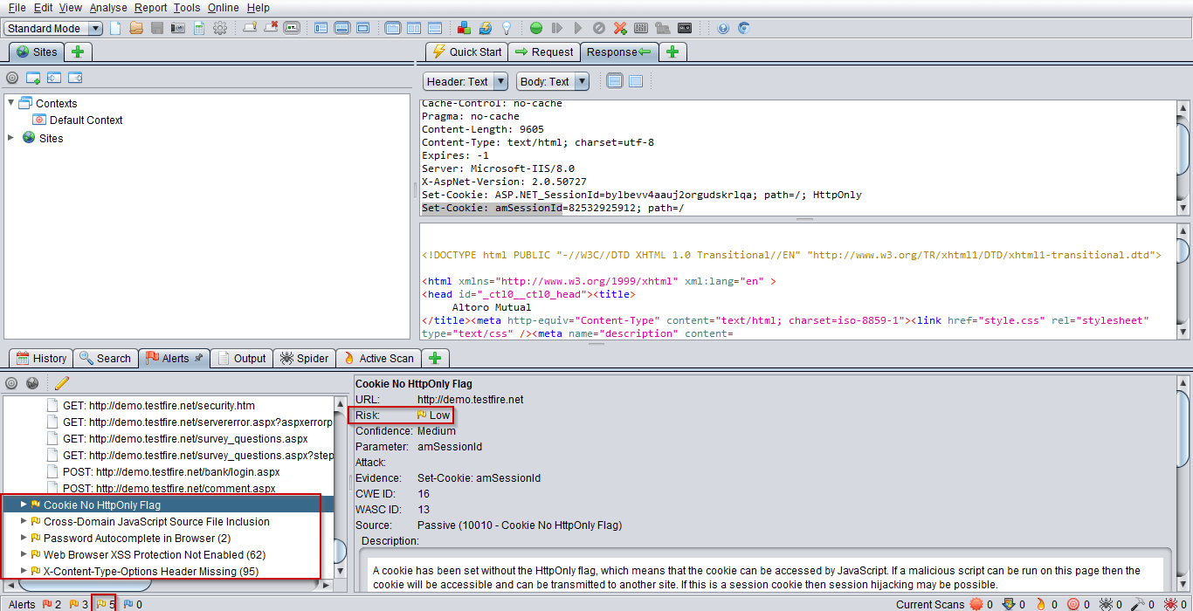Expand the Password Autocomplete in Browser alert
Viewport: 1193px width, 611px height.
tap(24, 539)
